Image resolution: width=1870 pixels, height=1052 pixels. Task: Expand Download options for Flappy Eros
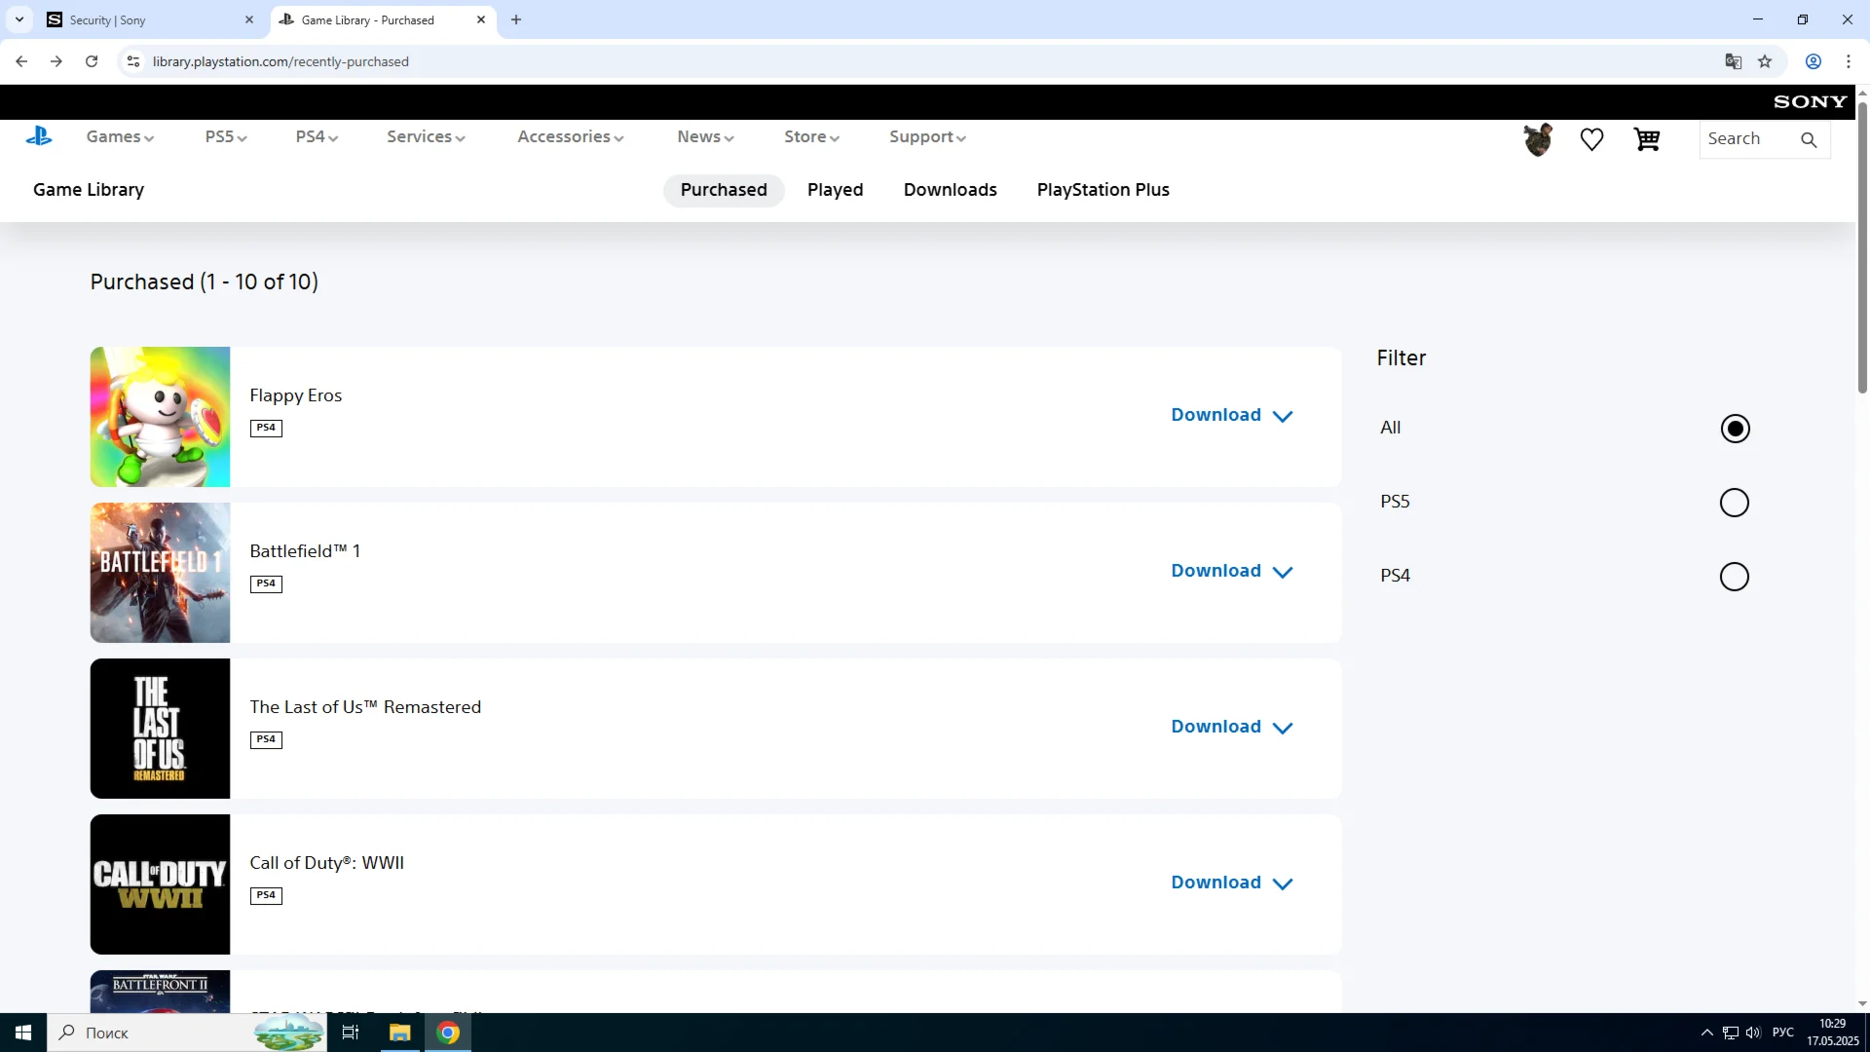[x=1231, y=415]
